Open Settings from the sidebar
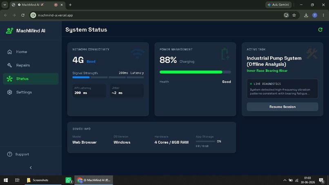The height and width of the screenshot is (185, 329). [x=31, y=92]
